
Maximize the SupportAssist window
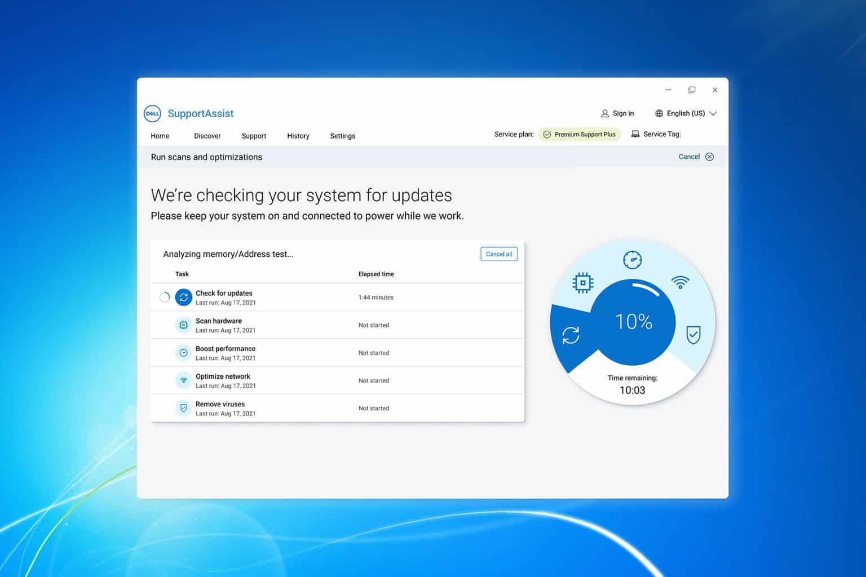coord(692,90)
